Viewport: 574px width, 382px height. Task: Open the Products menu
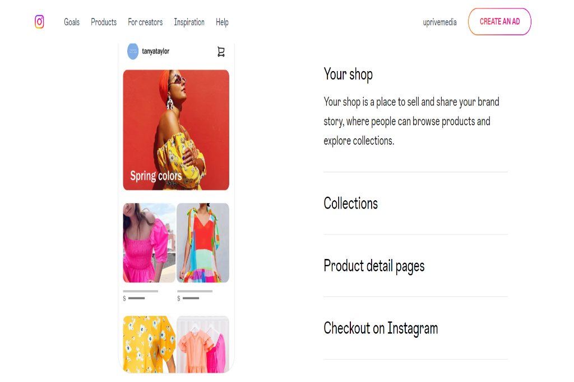104,22
